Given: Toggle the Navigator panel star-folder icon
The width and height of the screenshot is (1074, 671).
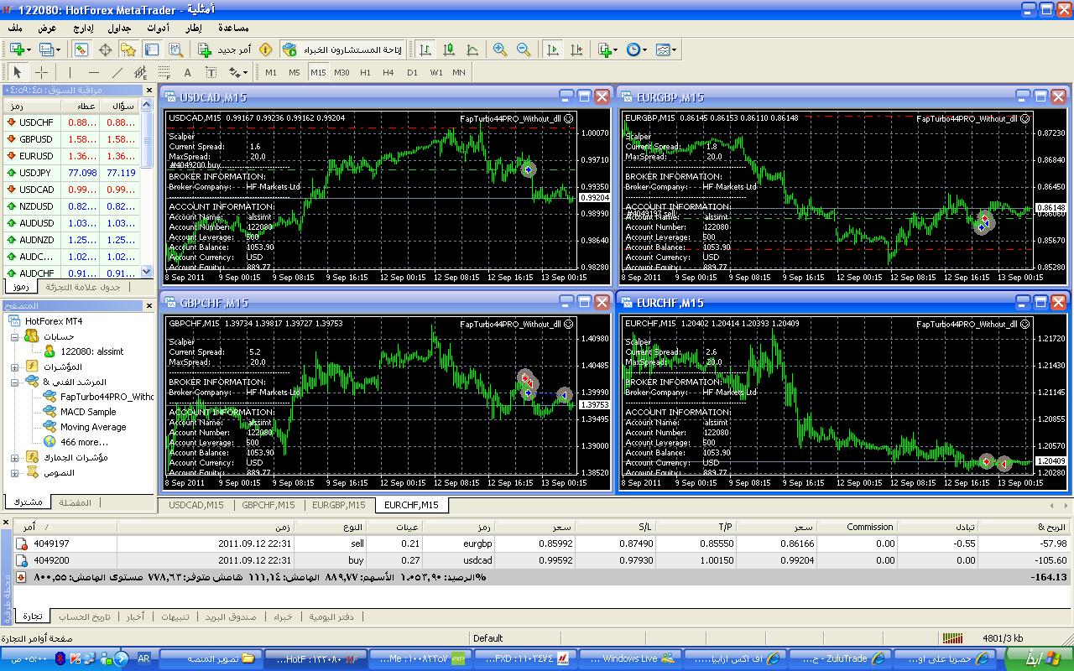Looking at the screenshot, I should pyautogui.click(x=128, y=50).
